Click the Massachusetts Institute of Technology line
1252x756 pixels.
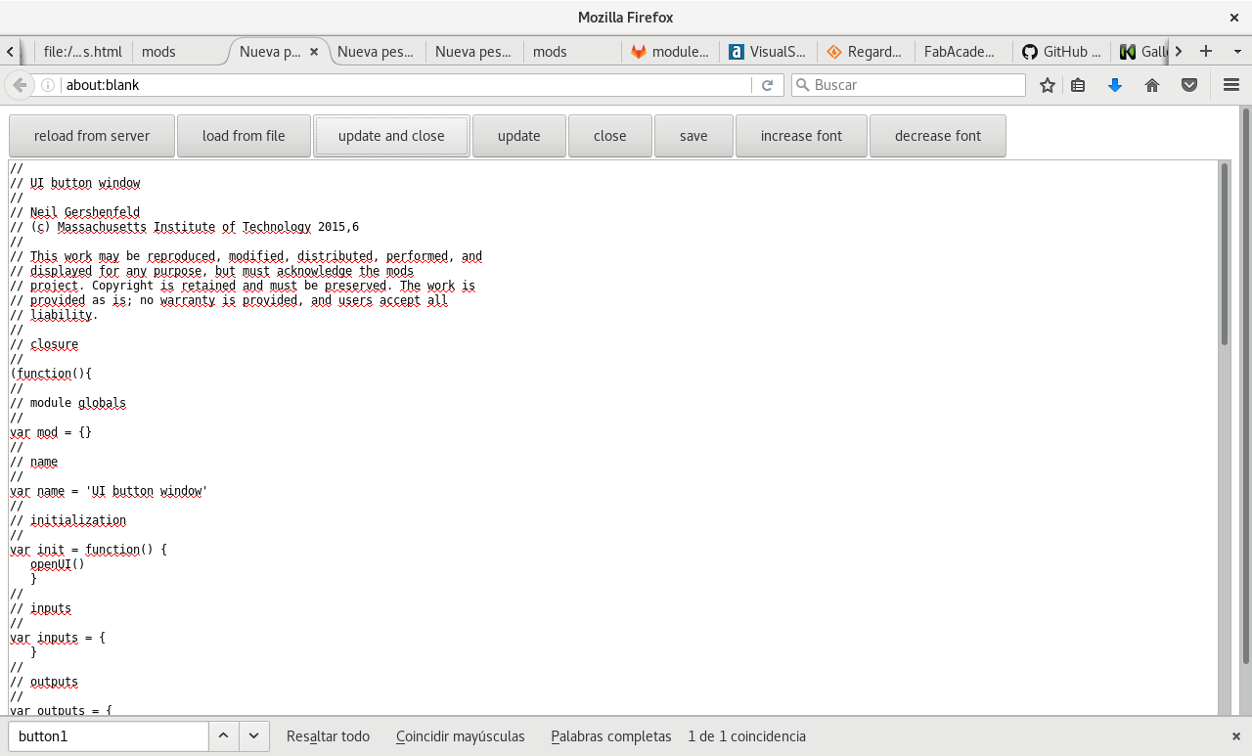[184, 227]
